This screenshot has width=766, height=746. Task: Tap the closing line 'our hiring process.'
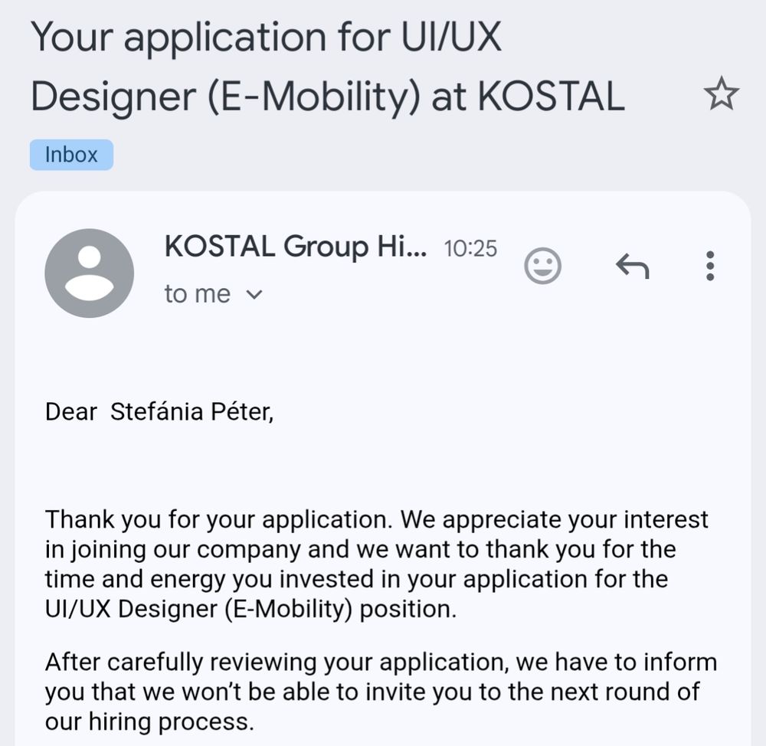coord(149,722)
